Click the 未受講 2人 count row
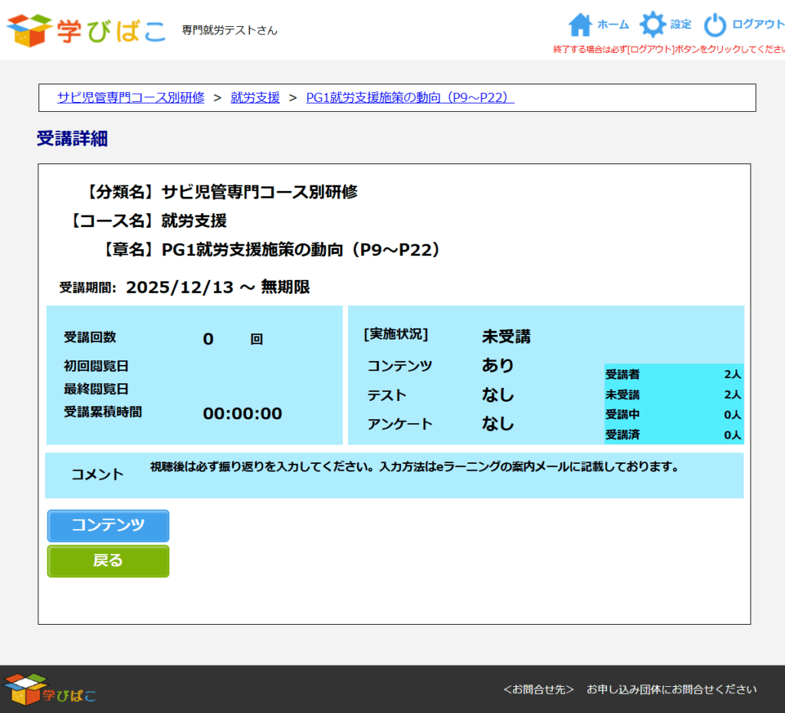 [673, 394]
